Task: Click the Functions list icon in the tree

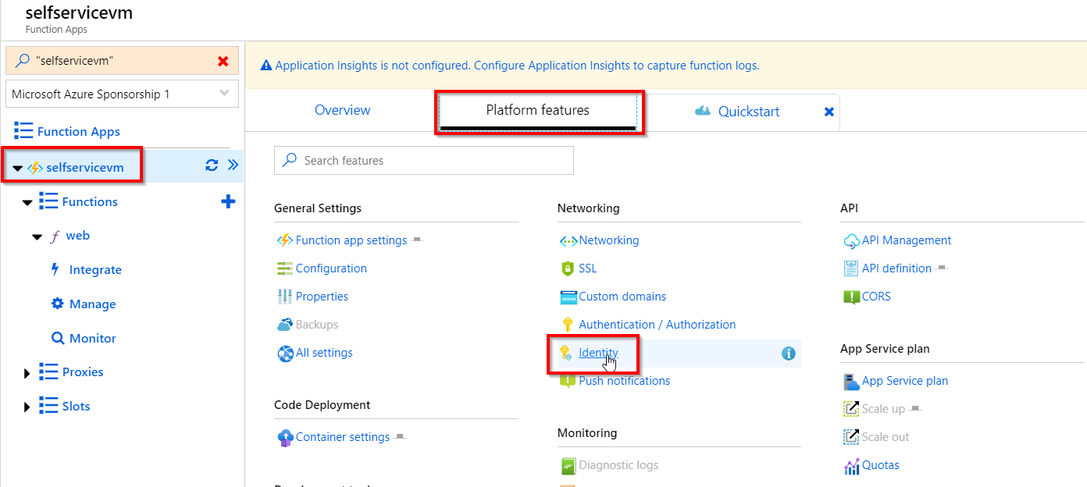Action: tap(48, 201)
